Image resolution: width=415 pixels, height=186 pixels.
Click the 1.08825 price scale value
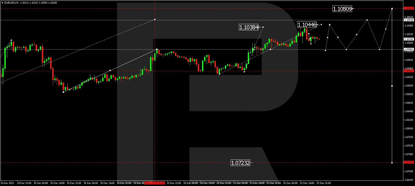(409, 94)
